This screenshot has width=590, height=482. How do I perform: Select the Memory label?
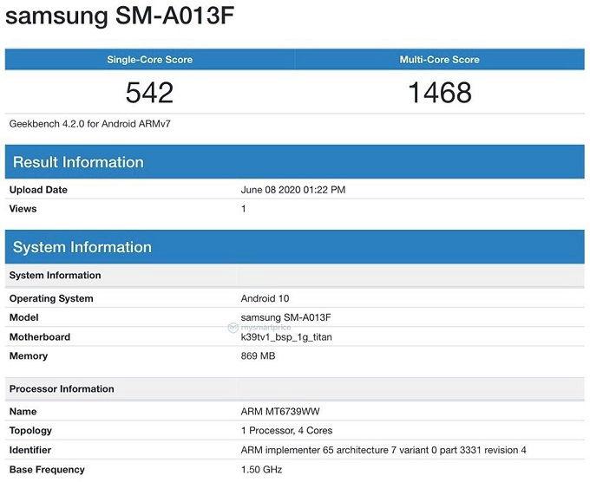point(29,356)
